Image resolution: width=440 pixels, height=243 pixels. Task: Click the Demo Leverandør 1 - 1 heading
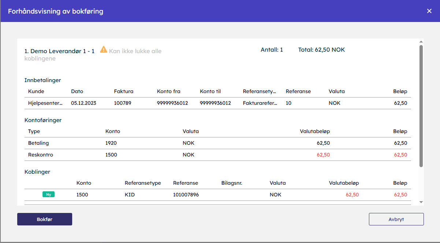pos(59,51)
